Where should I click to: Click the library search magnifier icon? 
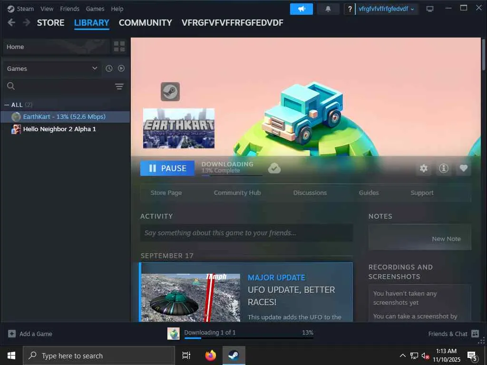point(11,86)
